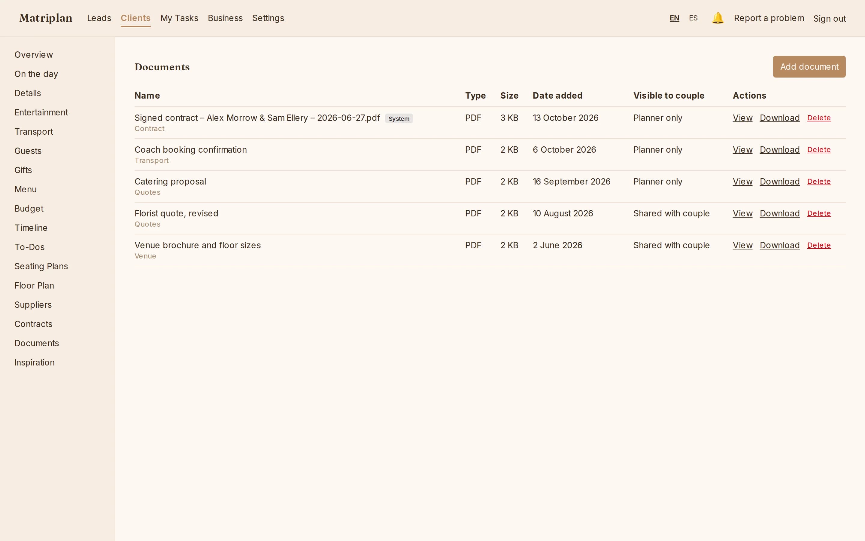This screenshot has width=865, height=541.
Task: Open Seating Plans in the sidebar
Action: click(x=41, y=266)
